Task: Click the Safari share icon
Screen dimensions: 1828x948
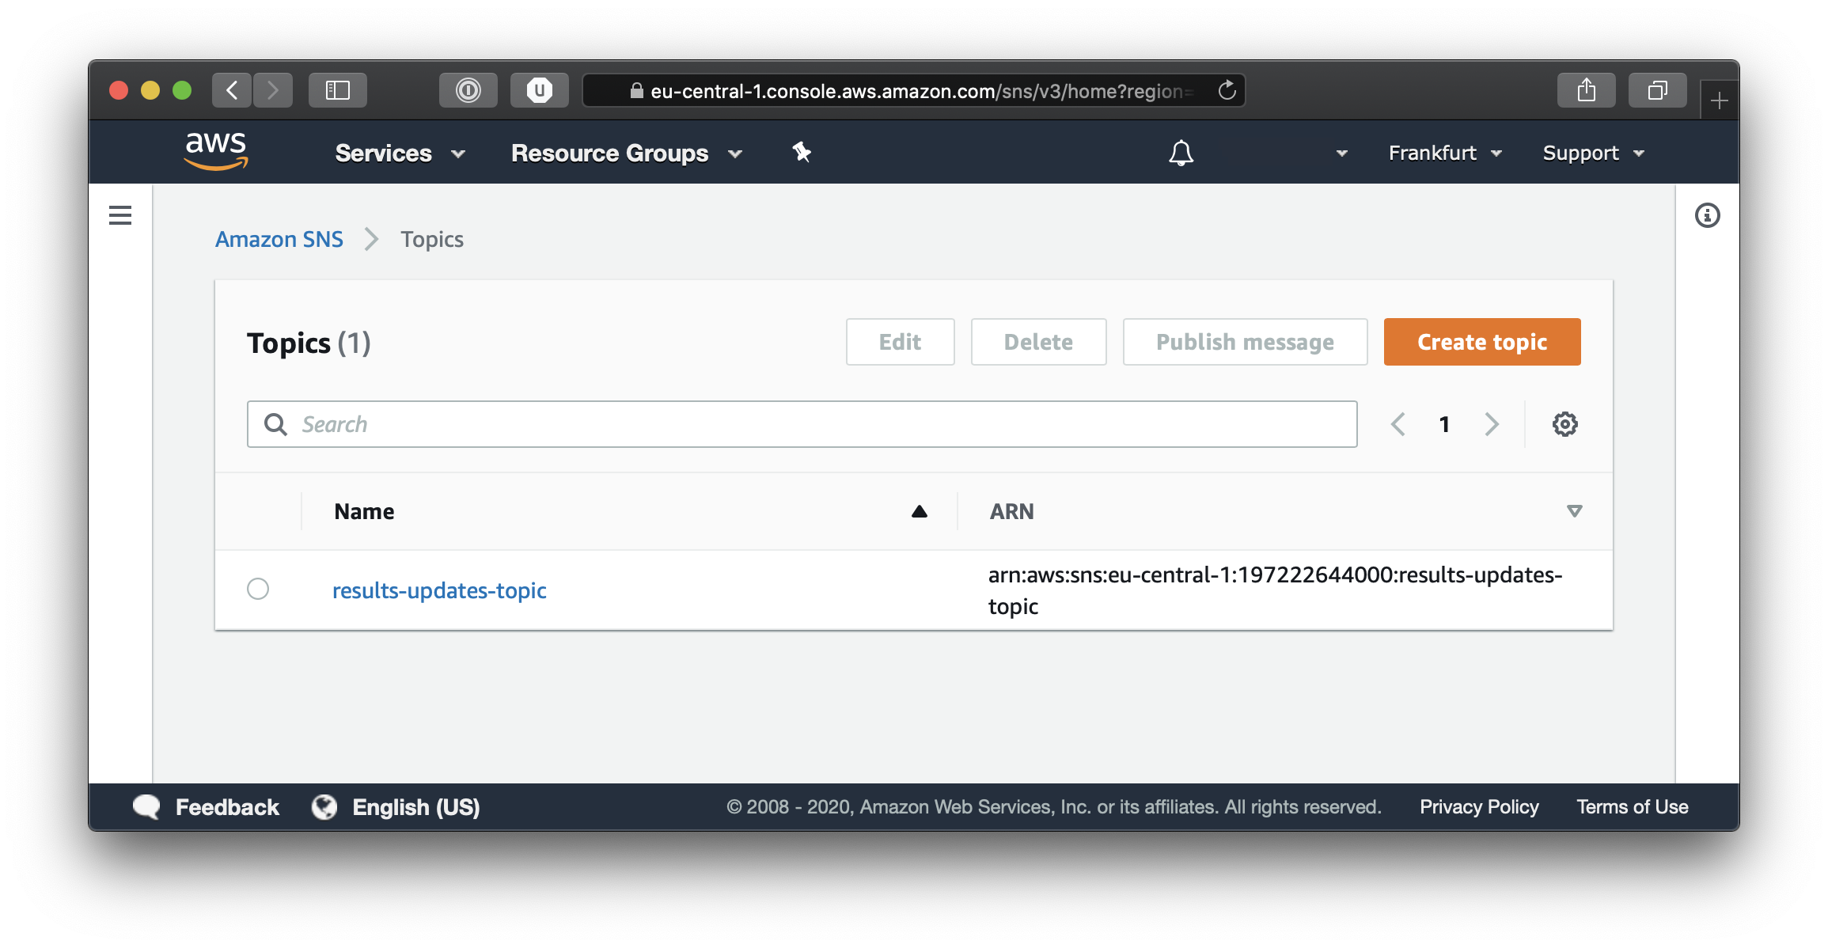Action: coord(1586,90)
